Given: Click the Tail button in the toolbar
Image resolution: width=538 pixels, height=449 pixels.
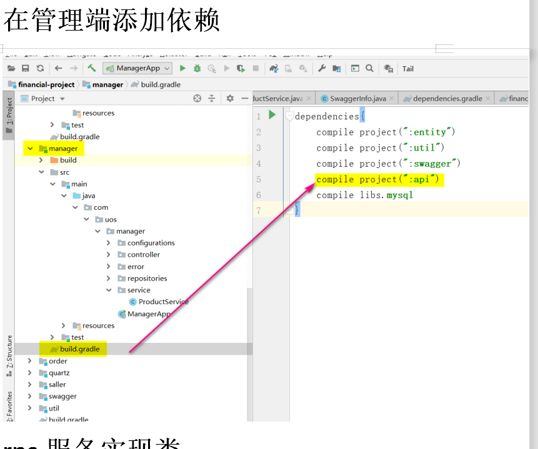Looking at the screenshot, I should tap(407, 69).
